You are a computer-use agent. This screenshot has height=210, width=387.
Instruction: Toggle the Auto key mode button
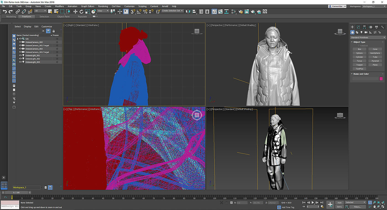click(339, 203)
